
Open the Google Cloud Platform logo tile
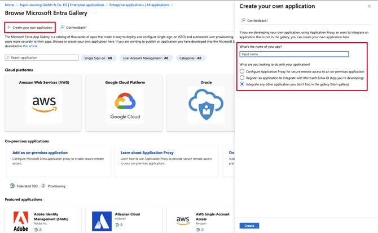coord(125,105)
